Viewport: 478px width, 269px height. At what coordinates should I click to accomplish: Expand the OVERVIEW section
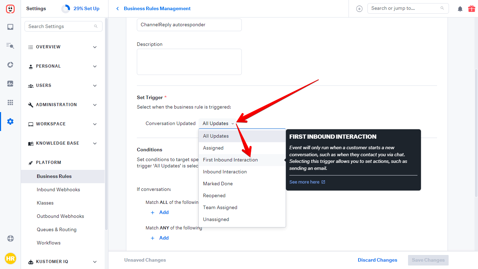(x=63, y=47)
